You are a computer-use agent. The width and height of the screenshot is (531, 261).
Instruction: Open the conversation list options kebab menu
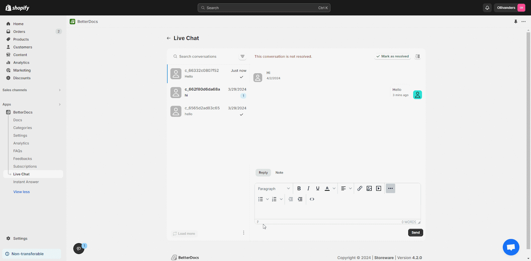[x=244, y=233]
